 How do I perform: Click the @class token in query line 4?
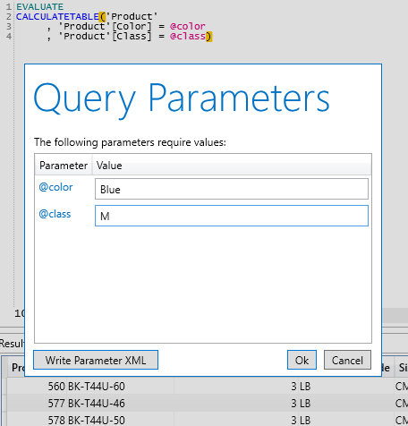coord(188,36)
